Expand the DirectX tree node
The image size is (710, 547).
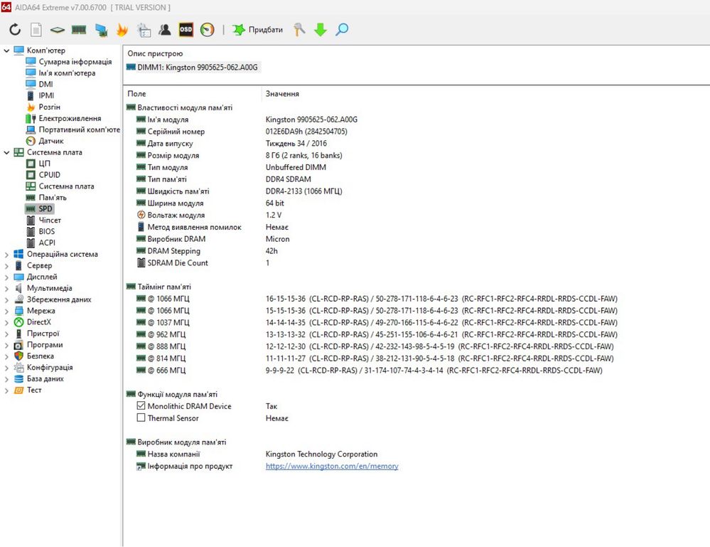coord(6,322)
